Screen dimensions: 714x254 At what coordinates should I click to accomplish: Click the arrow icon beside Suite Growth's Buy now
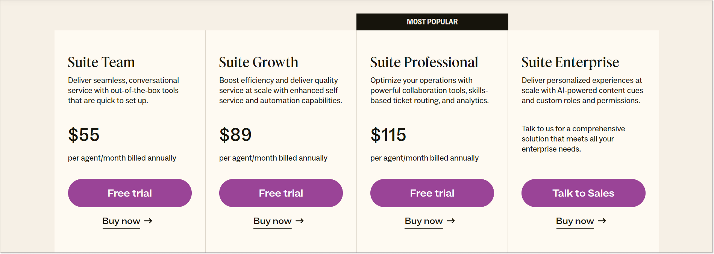click(x=300, y=221)
